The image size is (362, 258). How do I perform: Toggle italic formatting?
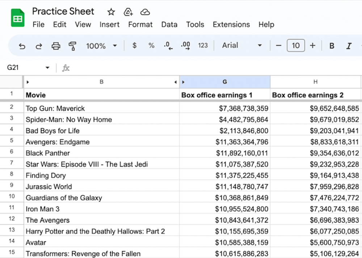tap(349, 46)
